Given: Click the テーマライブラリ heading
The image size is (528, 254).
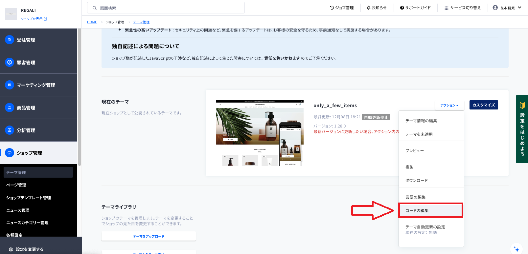Looking at the screenshot, I should click(119, 207).
